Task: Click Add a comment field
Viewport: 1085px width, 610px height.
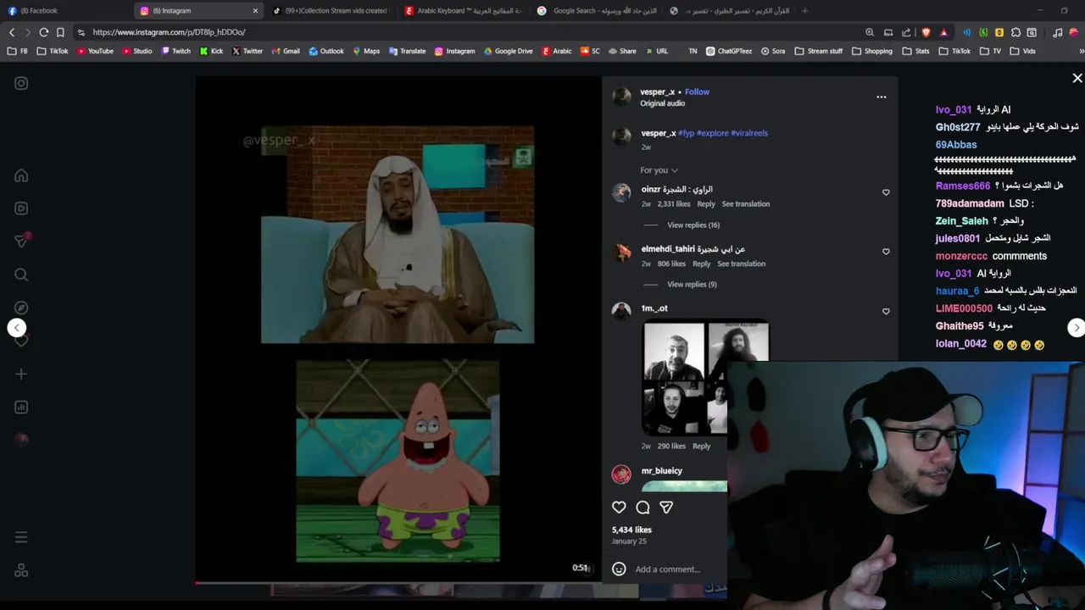Action: click(x=668, y=569)
